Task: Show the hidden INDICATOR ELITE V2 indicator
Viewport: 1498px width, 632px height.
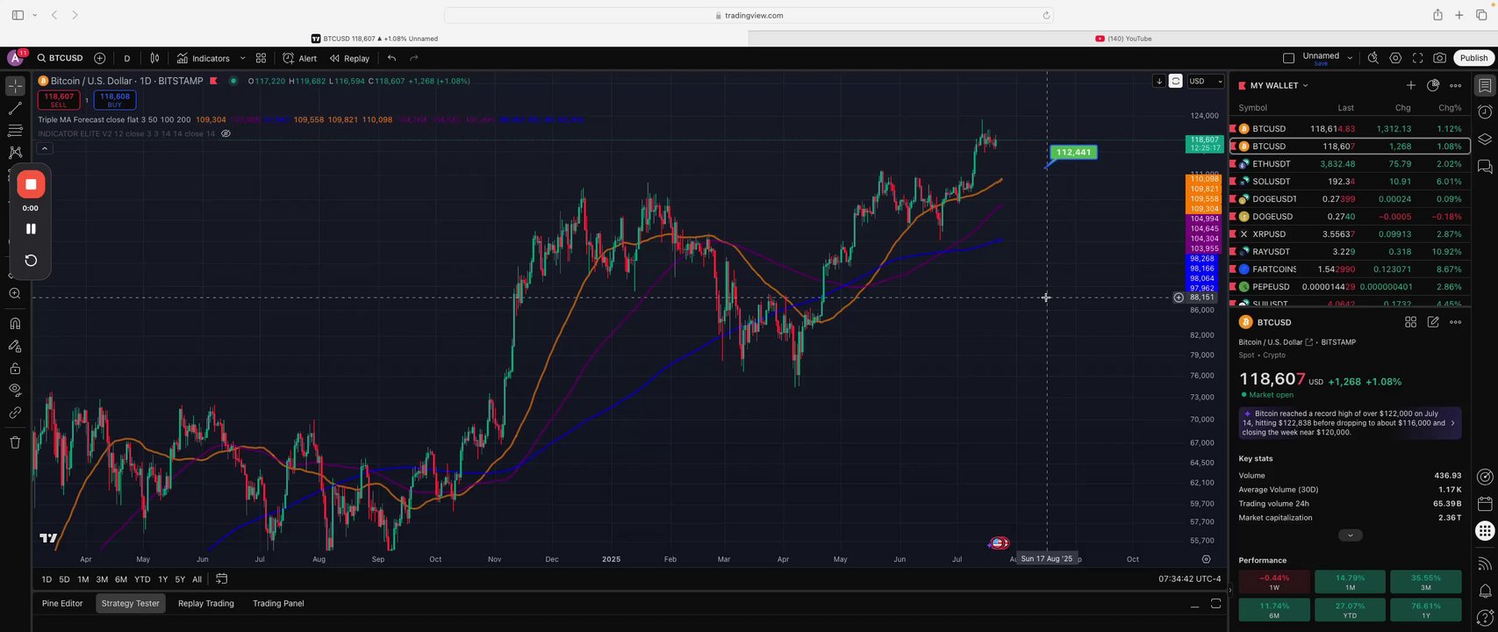Action: point(226,133)
